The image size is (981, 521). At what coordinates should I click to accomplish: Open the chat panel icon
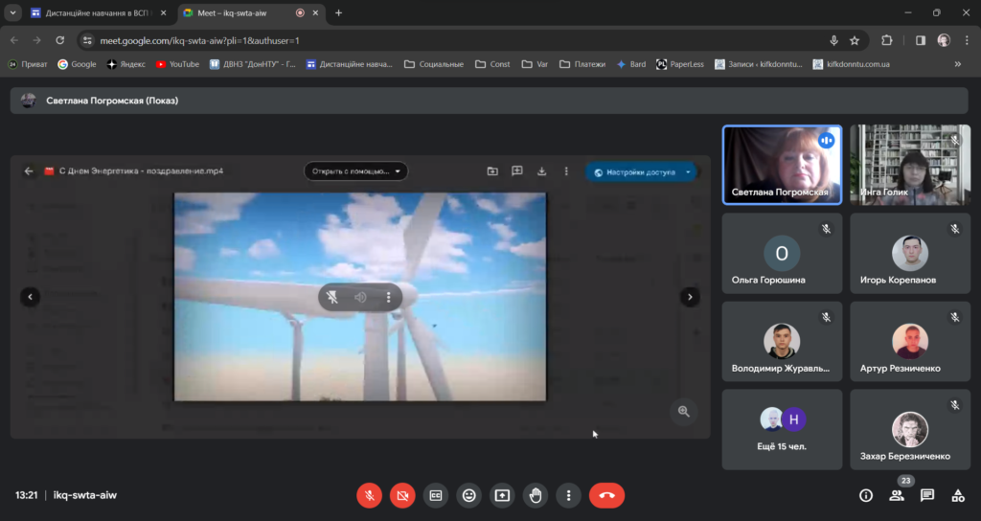click(927, 495)
